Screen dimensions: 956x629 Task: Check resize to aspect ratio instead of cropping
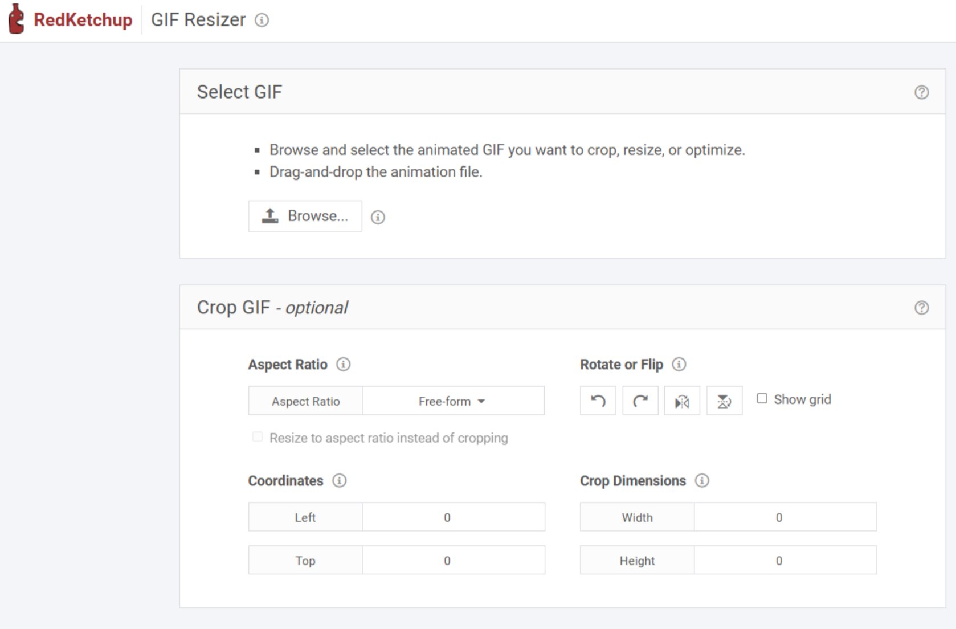pyautogui.click(x=258, y=436)
